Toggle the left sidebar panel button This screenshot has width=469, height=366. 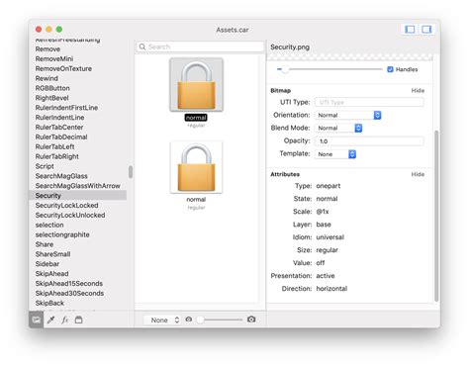(410, 30)
